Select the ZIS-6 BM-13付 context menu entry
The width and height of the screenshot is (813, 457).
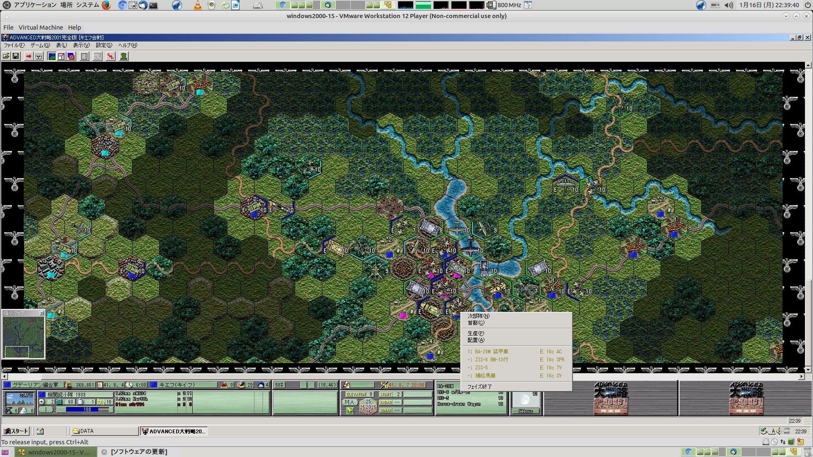pyautogui.click(x=516, y=360)
